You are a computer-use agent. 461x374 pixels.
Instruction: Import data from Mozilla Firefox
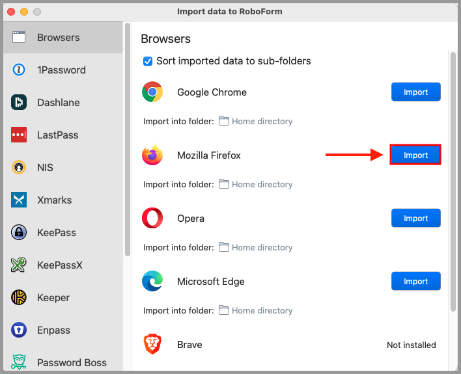tap(415, 155)
